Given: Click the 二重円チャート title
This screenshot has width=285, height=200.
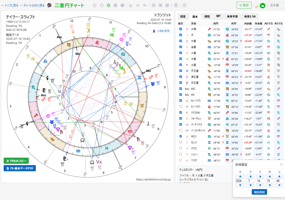Looking at the screenshot, I should point(69,6).
